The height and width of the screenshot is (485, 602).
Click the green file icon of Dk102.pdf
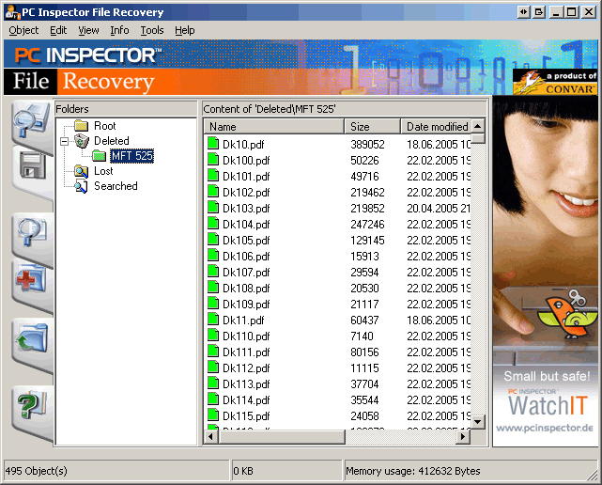pyautogui.click(x=213, y=191)
